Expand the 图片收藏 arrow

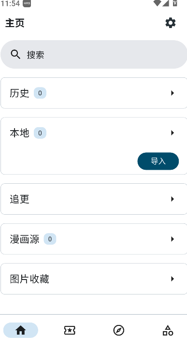pyautogui.click(x=173, y=279)
